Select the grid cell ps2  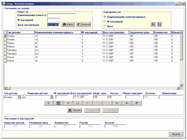[x=58, y=54]
